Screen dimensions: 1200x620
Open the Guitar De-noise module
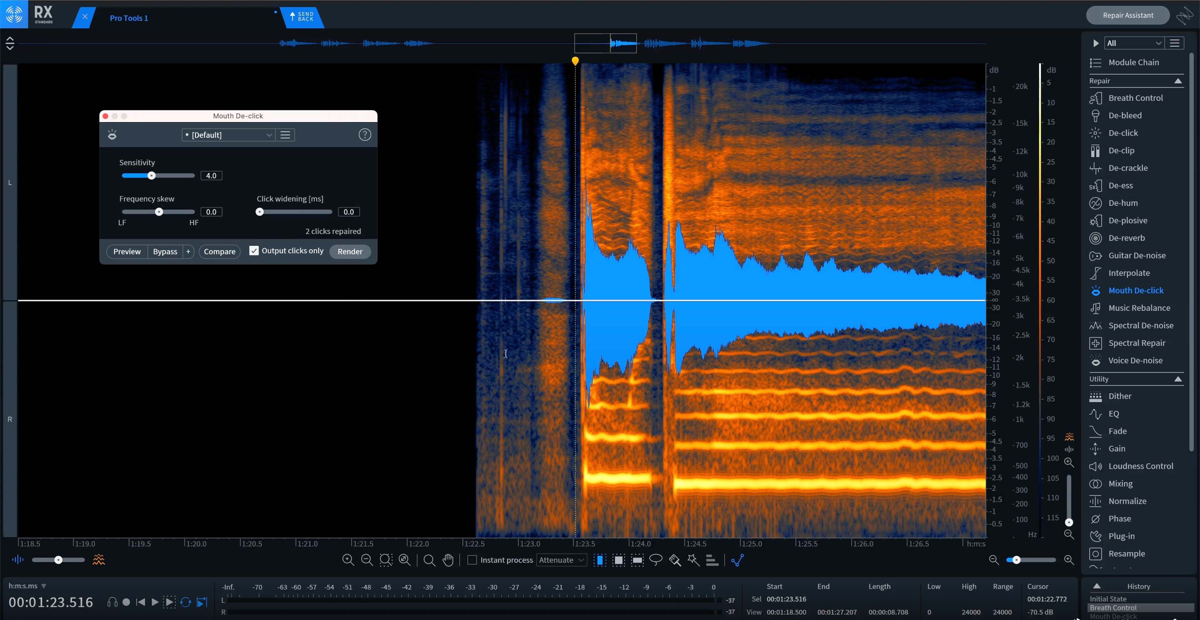point(1137,255)
